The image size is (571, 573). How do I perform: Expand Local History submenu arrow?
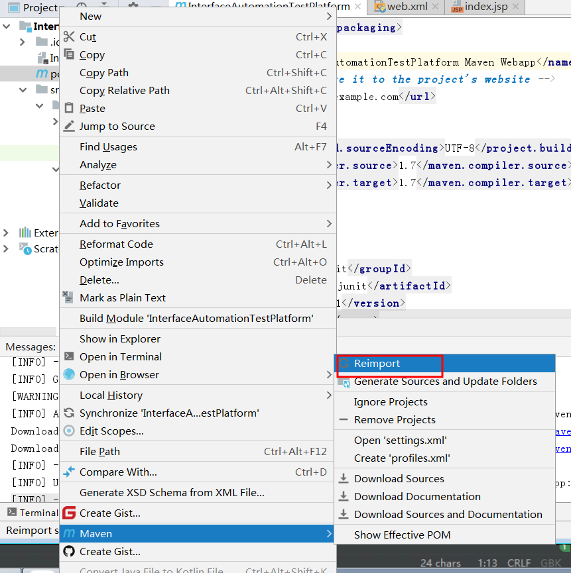point(329,395)
